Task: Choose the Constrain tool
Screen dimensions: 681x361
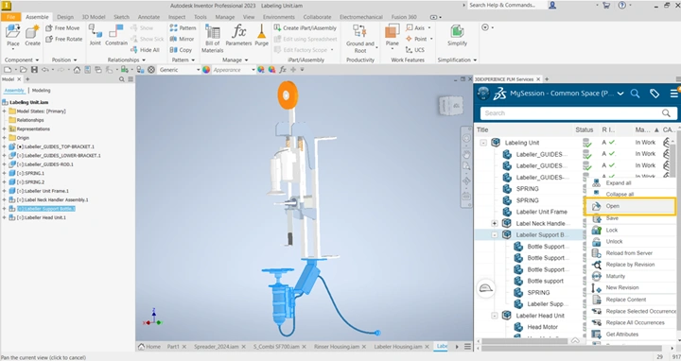Action: point(116,35)
